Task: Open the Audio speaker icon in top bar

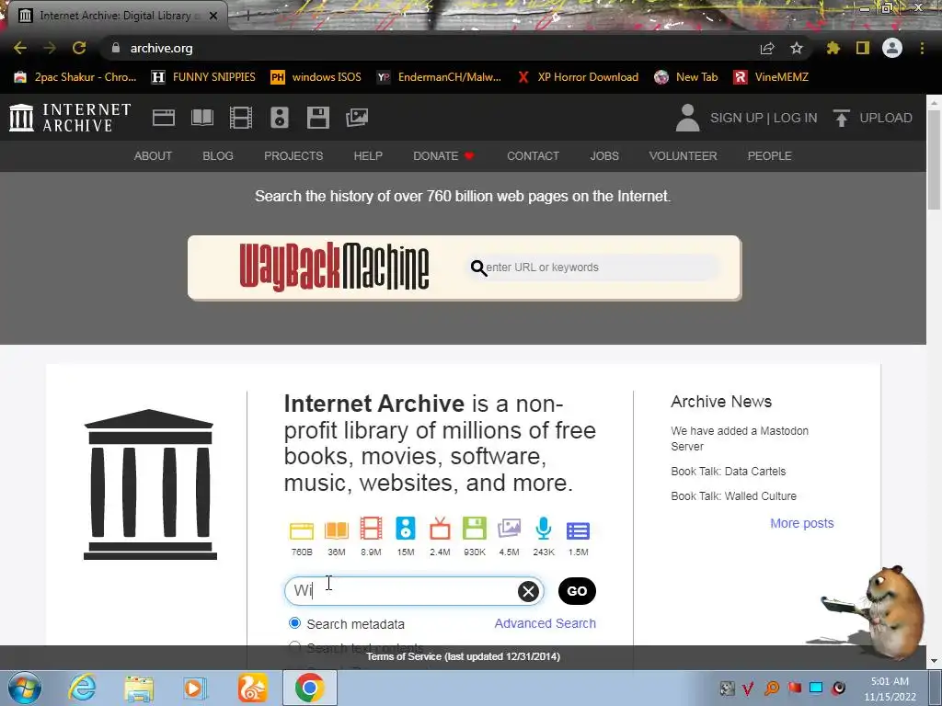Action: pos(280,118)
